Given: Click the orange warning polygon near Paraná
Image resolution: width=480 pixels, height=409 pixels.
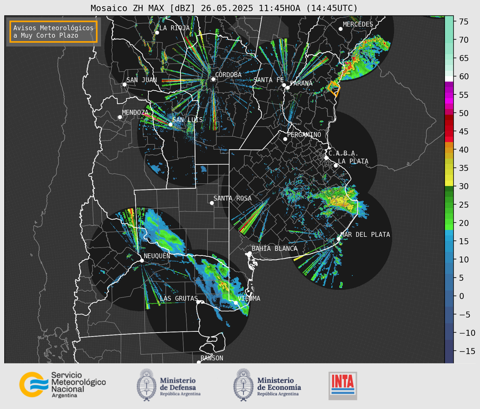Looking at the screenshot, I should pyautogui.click(x=334, y=88).
